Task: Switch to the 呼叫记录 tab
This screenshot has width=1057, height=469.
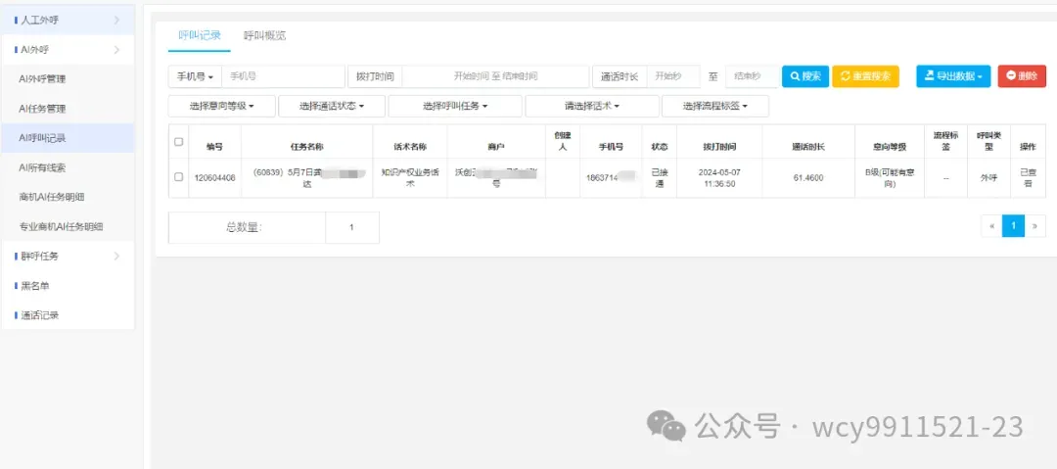Action: [200, 35]
